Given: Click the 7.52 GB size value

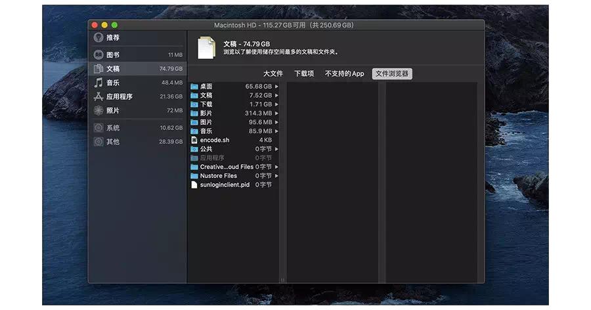Looking at the screenshot, I should click(x=261, y=95).
